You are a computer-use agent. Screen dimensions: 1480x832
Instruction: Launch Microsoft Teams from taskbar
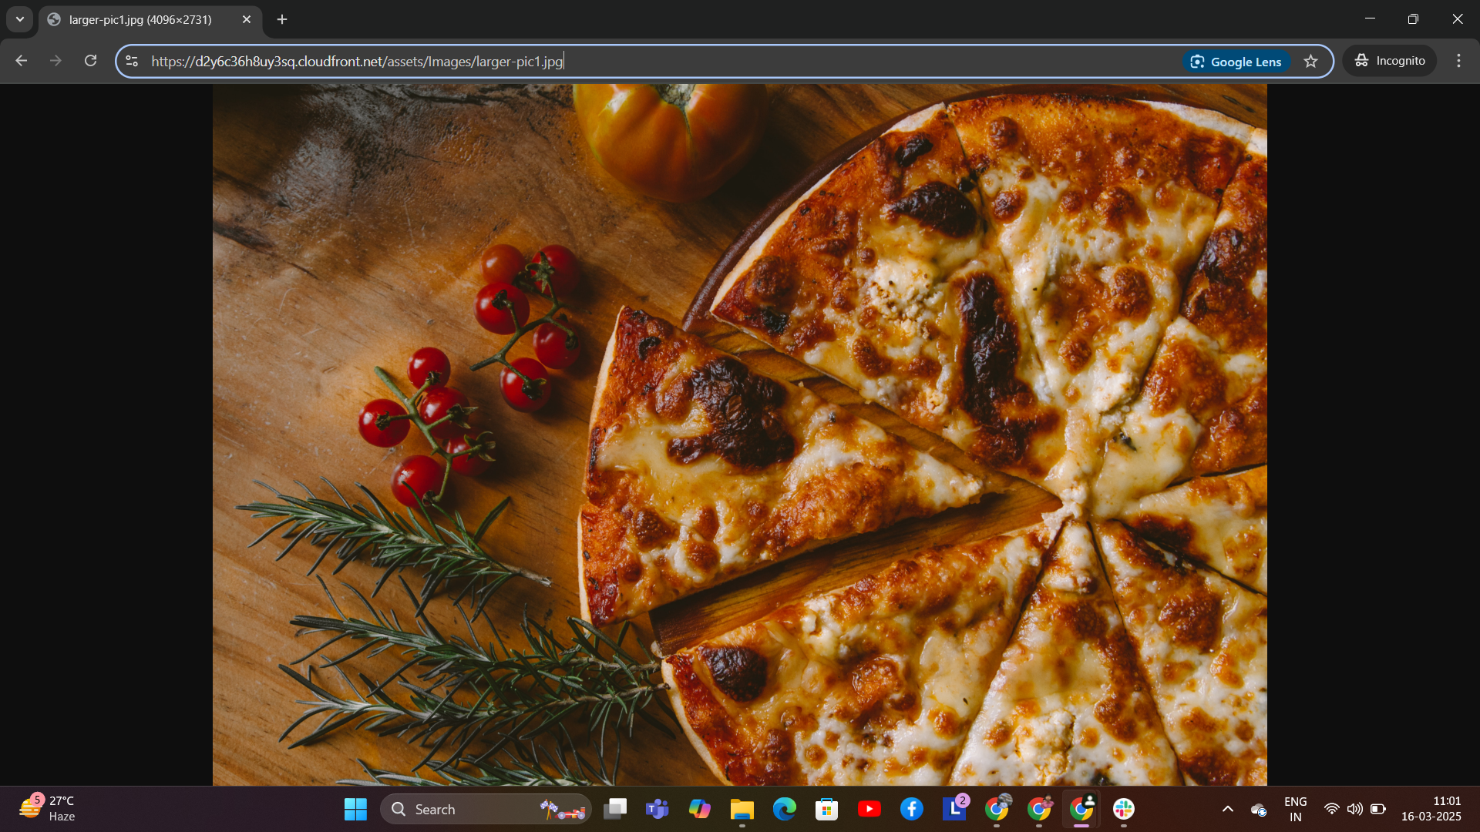tap(658, 809)
